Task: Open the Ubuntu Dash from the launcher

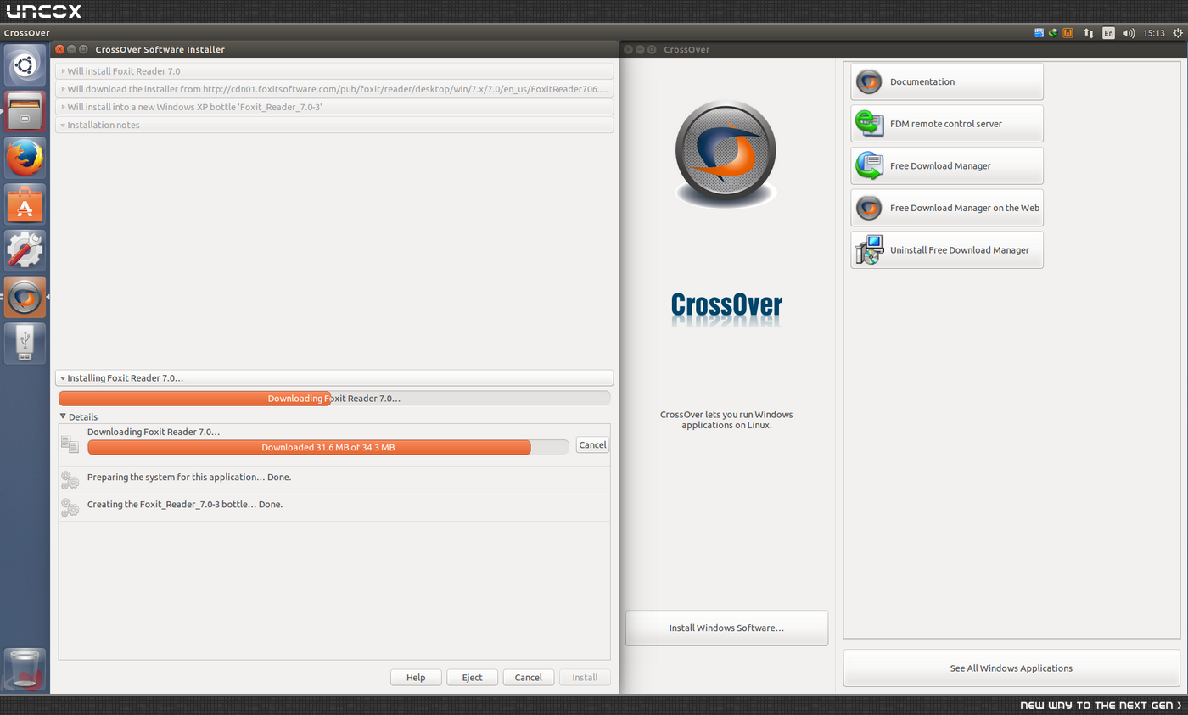Action: tap(25, 65)
